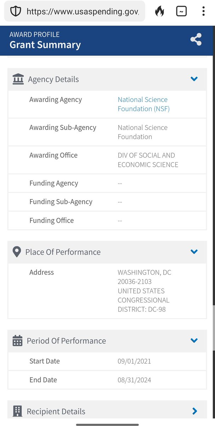Viewport: 215px width, 426px height.
Task: Open National Science Foundation (NSF) link
Action: (x=143, y=104)
